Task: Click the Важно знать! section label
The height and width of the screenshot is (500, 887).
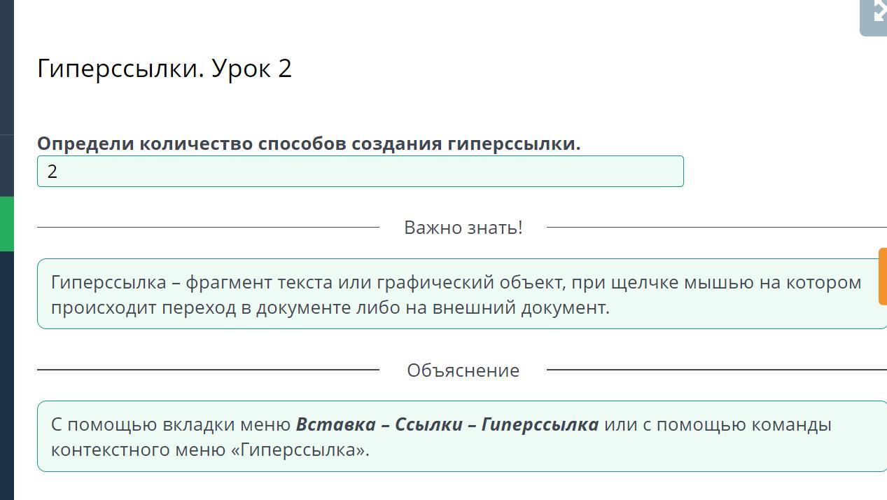Action: coord(463,228)
